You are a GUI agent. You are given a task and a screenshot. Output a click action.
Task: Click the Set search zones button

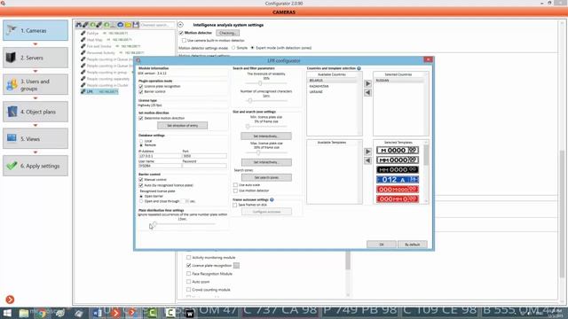[x=266, y=177]
